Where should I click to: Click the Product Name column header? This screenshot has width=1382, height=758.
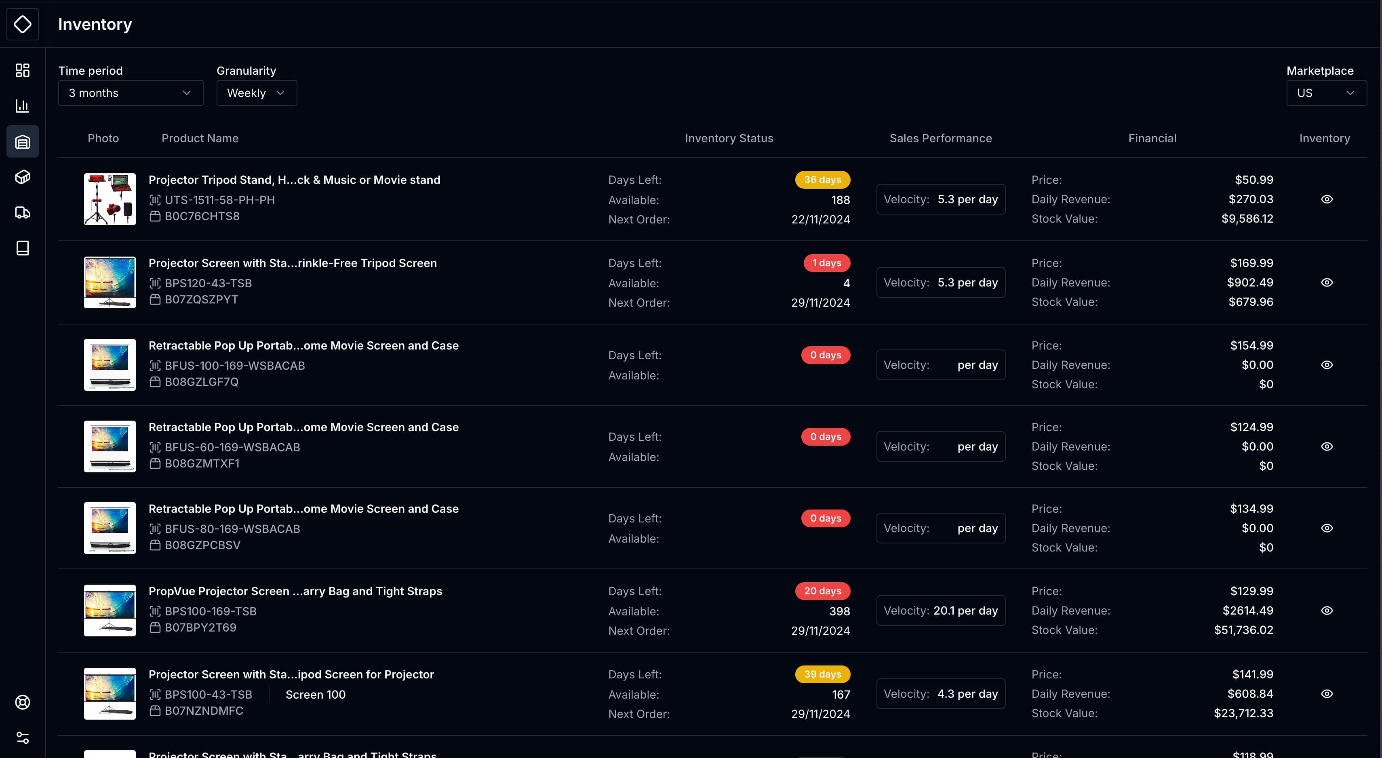coord(200,139)
